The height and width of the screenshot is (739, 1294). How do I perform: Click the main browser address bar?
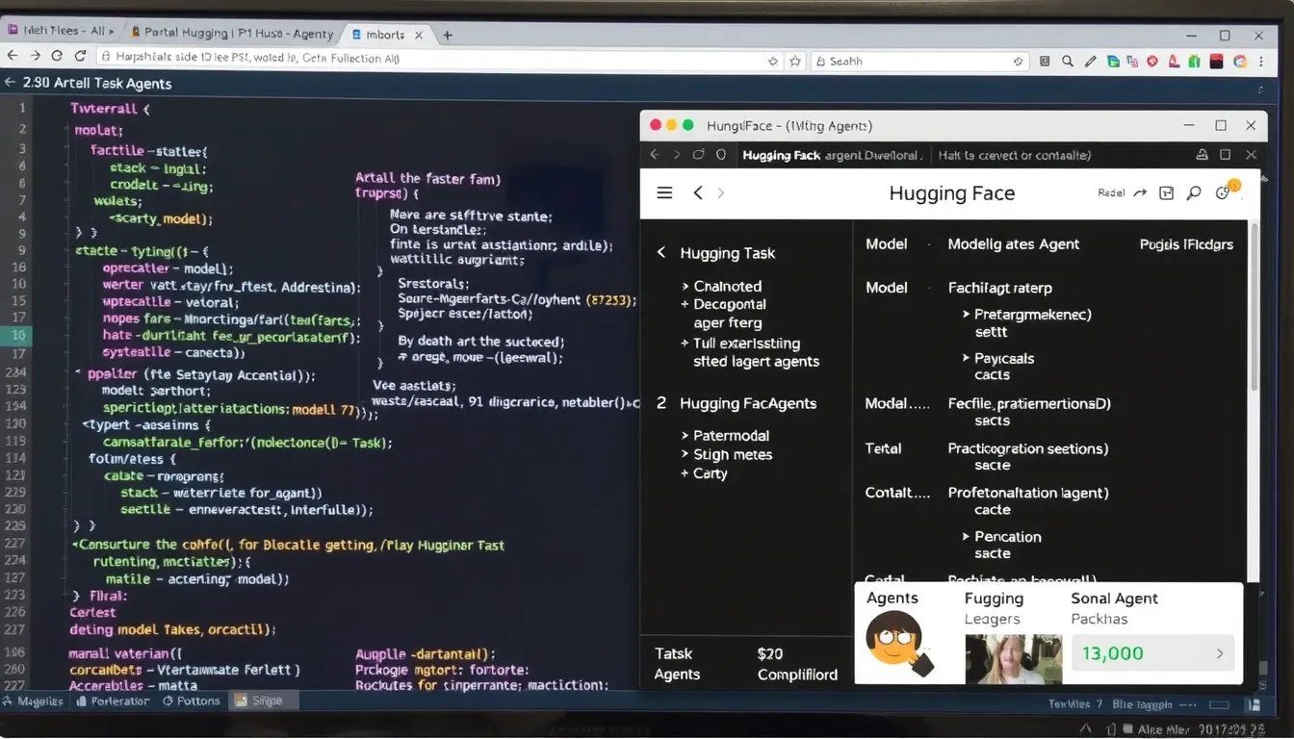pyautogui.click(x=439, y=59)
